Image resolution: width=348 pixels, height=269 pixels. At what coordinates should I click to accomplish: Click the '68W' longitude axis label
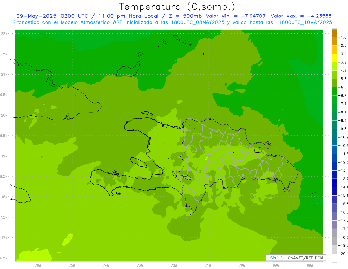[x=310, y=265]
